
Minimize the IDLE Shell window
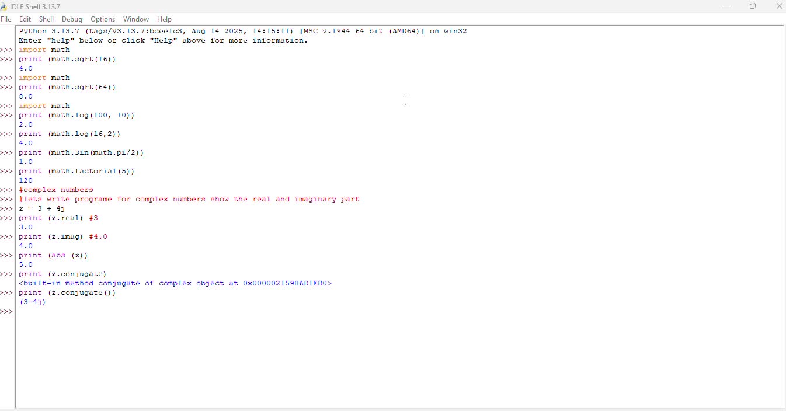pyautogui.click(x=726, y=6)
